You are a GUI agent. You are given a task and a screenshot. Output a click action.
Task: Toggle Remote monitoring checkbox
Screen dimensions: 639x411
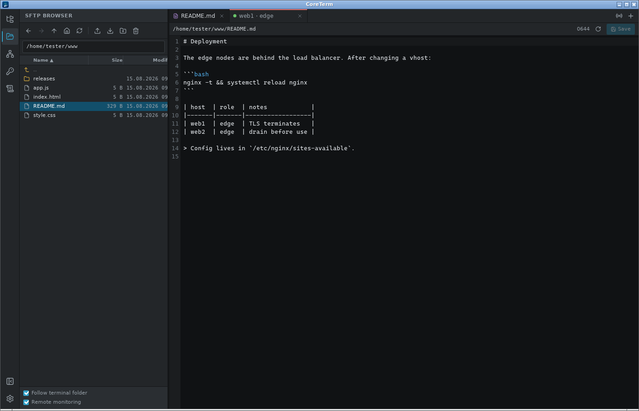26,402
